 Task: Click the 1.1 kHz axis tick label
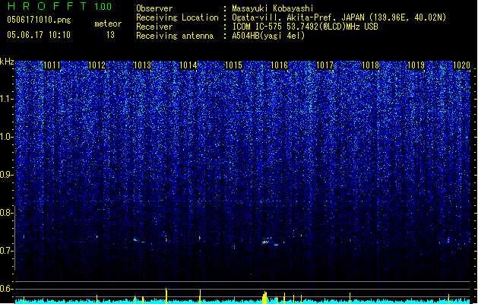tap(6, 99)
